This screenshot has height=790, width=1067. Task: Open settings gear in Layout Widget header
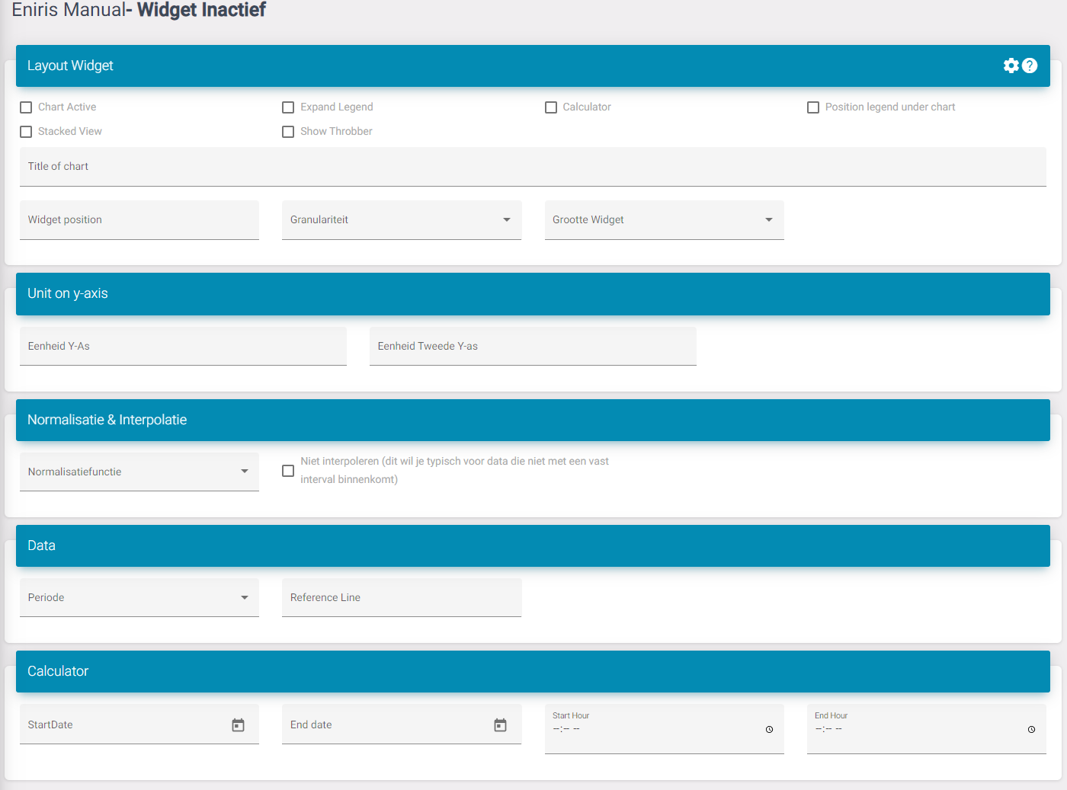(x=1011, y=66)
